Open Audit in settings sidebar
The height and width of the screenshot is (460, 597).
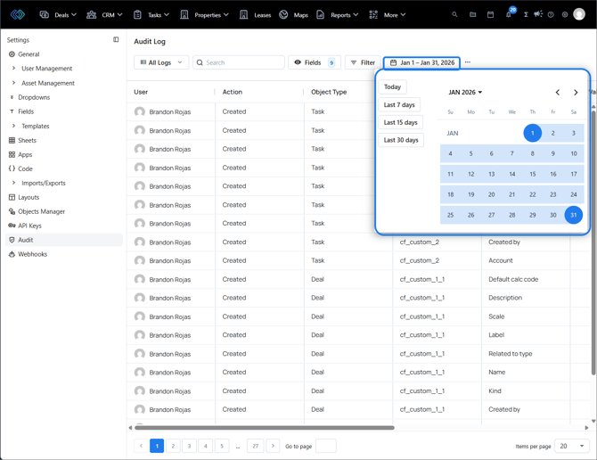tap(64, 240)
